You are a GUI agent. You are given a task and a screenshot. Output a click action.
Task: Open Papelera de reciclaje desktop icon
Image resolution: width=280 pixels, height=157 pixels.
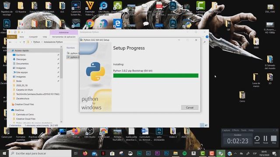(7, 9)
